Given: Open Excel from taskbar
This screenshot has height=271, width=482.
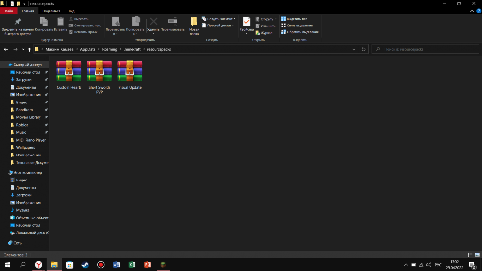Looking at the screenshot, I should 132,265.
